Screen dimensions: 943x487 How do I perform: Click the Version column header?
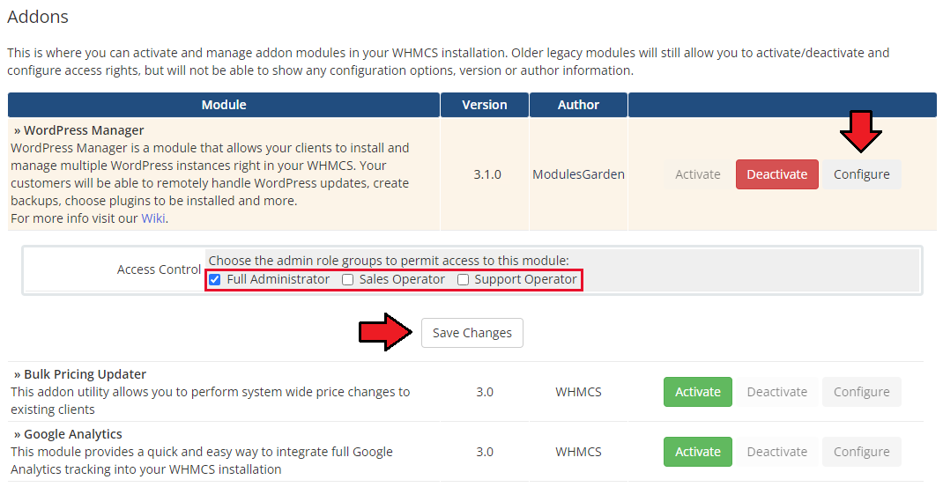pos(484,105)
